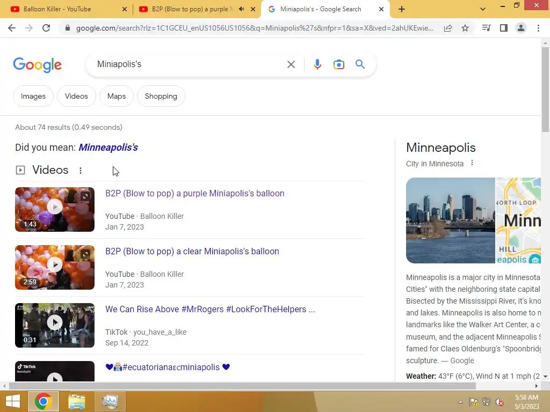Play the 1:43 purple balloon video thumbnail
The width and height of the screenshot is (550, 412).
(x=55, y=210)
